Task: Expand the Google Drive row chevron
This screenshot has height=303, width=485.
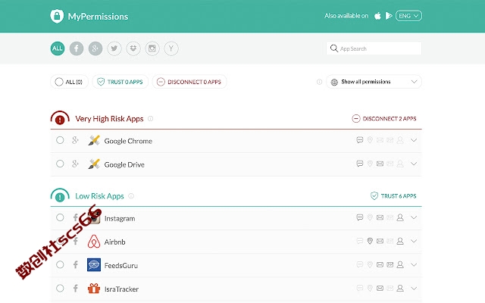Action: click(414, 164)
